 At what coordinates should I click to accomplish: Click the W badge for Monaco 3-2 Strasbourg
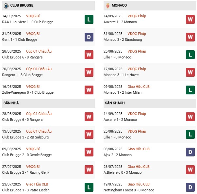tap(190, 37)
